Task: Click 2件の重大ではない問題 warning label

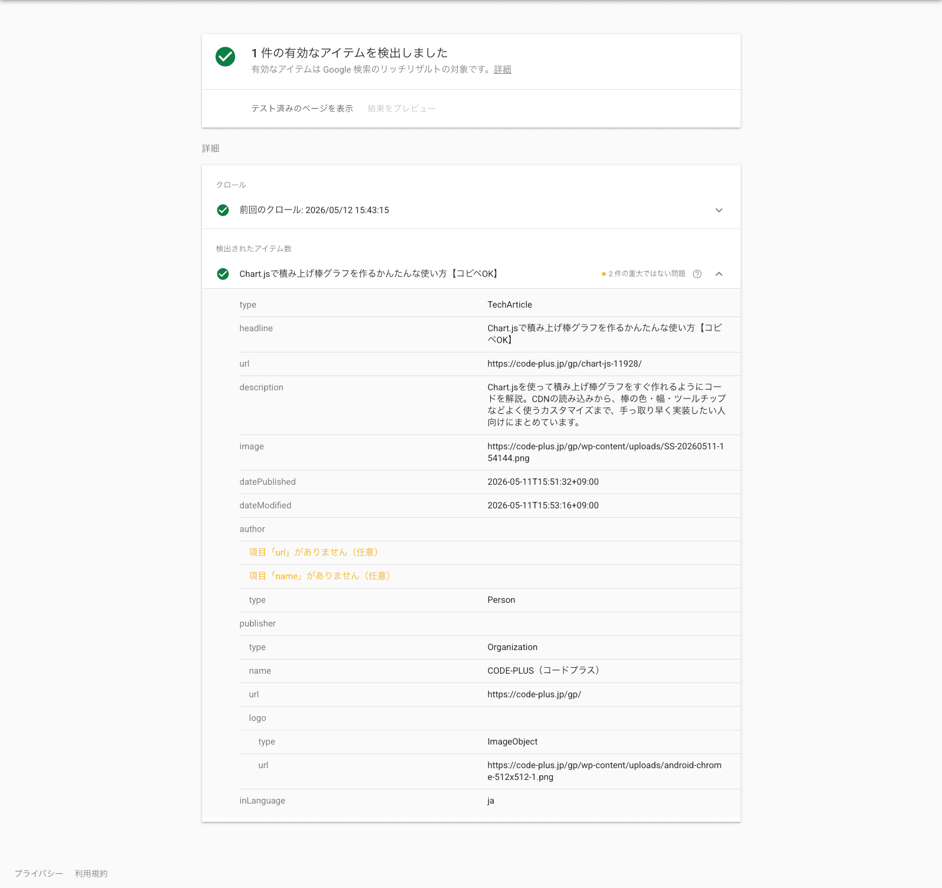Action: pyautogui.click(x=643, y=274)
